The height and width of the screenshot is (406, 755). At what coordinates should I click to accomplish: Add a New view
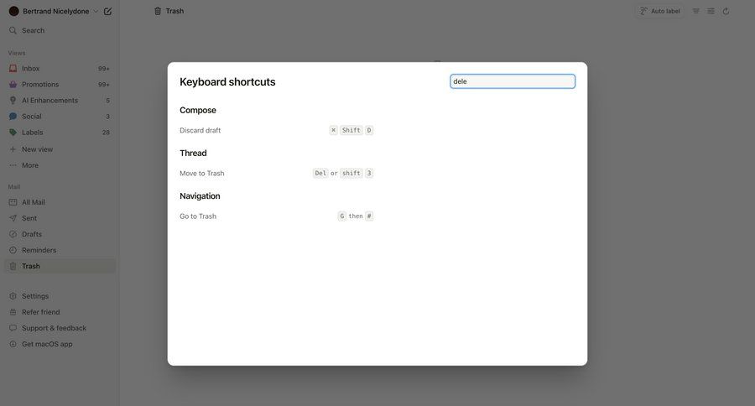pos(37,149)
